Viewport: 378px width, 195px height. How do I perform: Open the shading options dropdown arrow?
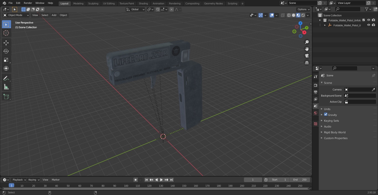[308, 15]
